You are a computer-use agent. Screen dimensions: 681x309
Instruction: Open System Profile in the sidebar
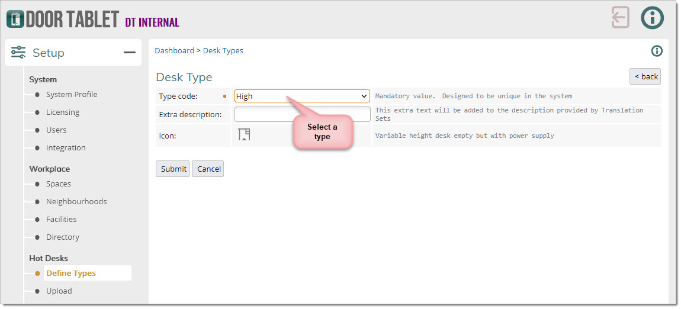[72, 95]
